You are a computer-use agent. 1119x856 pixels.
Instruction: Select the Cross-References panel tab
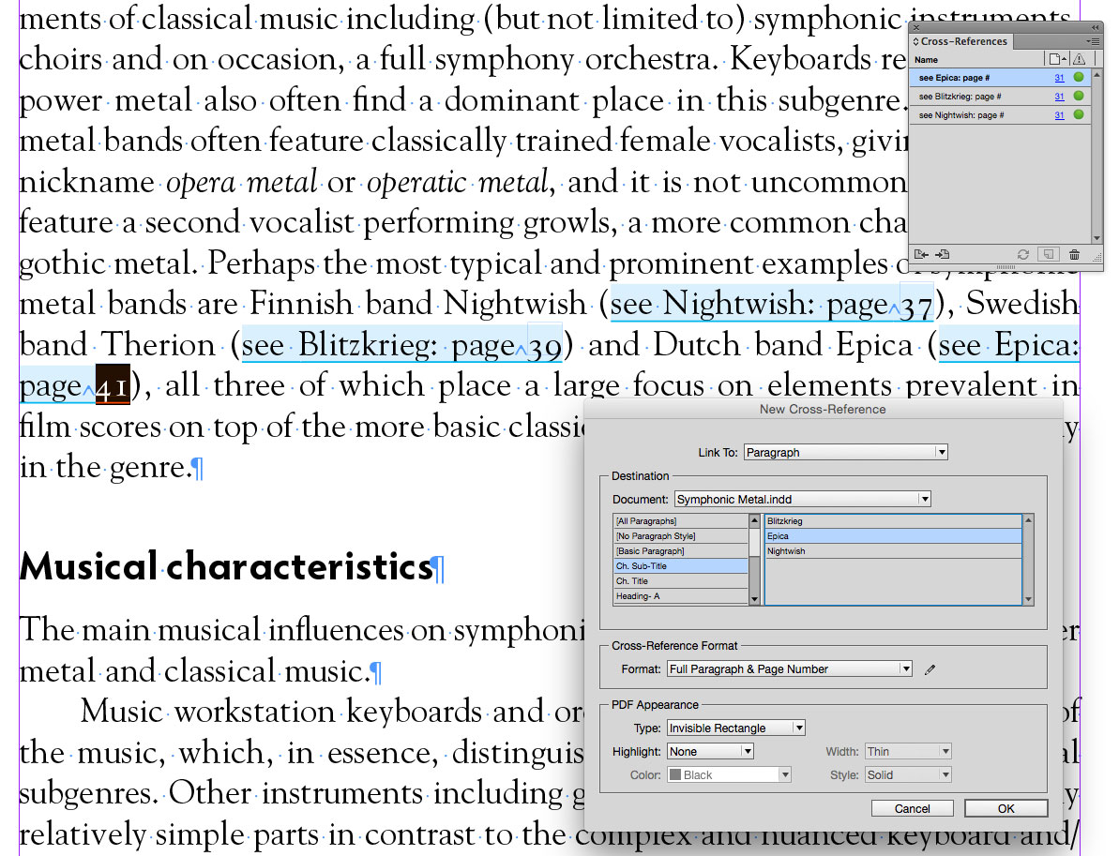coord(960,41)
